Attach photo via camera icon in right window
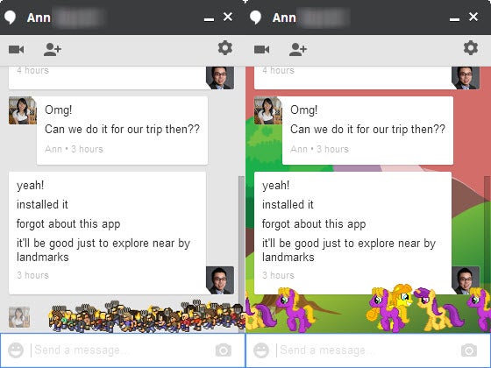The image size is (491, 368). coord(469,350)
